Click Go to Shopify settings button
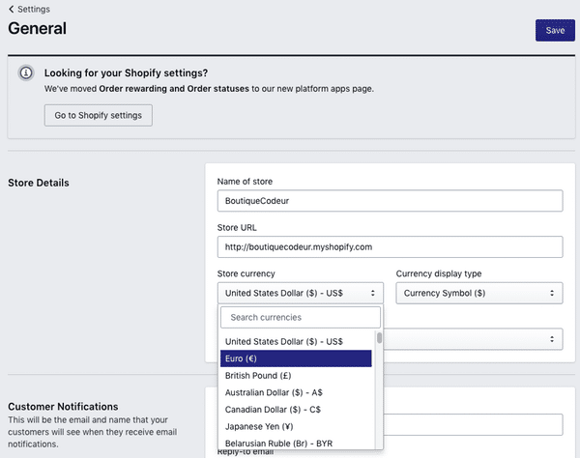 pyautogui.click(x=98, y=115)
